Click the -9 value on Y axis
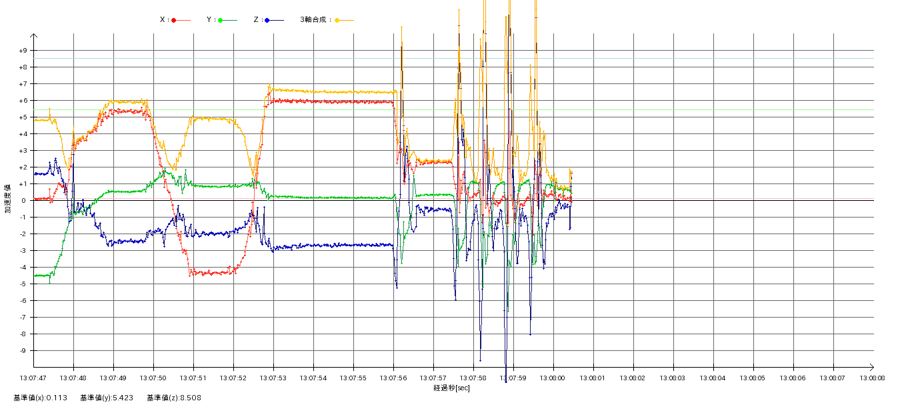This screenshot has width=900, height=407. [23, 351]
